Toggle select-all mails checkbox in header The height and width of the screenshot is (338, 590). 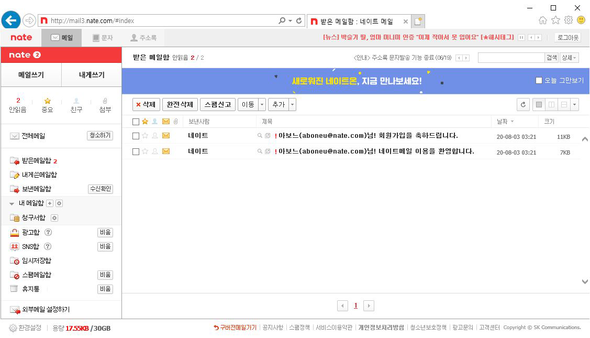pos(136,122)
